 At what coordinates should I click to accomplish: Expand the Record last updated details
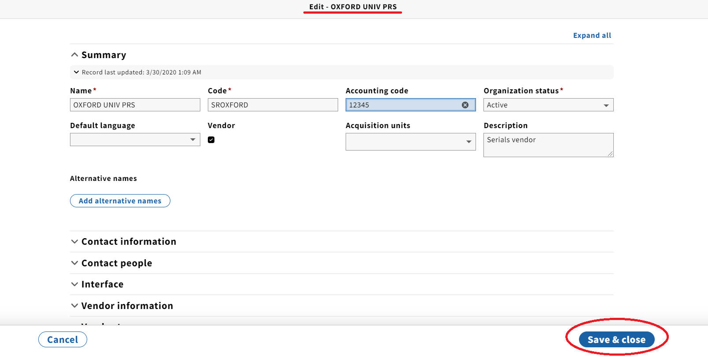pos(137,72)
